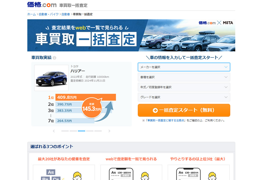
Task: Open the メーカーを選択 dropdown
Action: click(184, 67)
